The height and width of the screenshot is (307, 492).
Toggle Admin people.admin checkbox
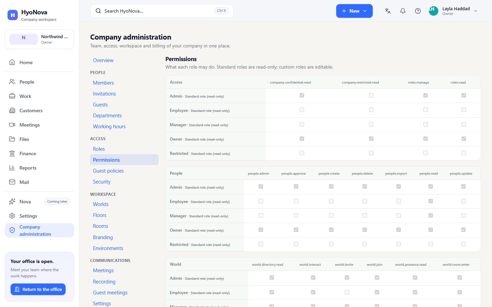click(x=261, y=187)
